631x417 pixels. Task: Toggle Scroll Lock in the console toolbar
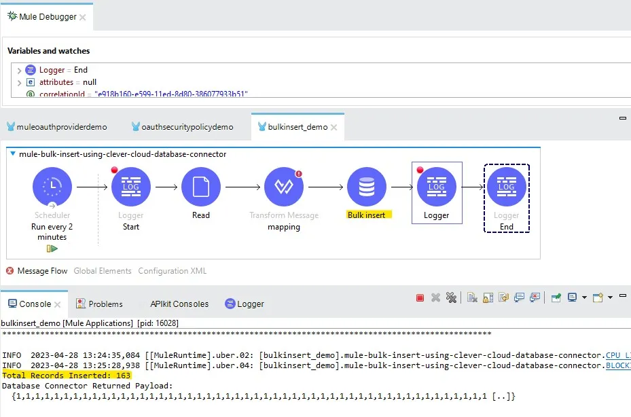(x=488, y=298)
